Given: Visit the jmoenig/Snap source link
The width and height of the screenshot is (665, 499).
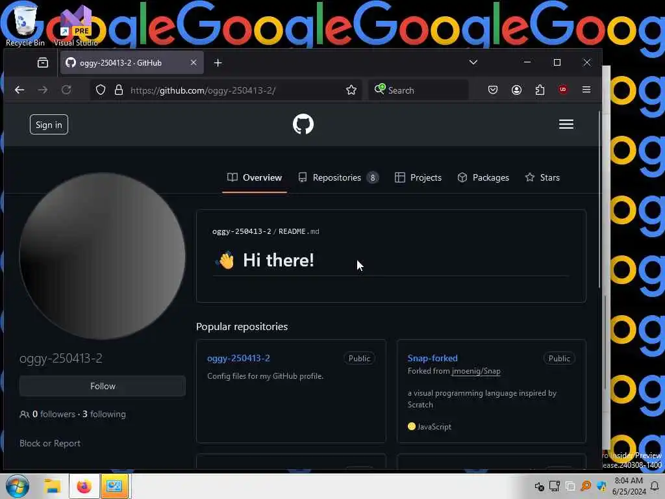Looking at the screenshot, I should click(x=476, y=371).
